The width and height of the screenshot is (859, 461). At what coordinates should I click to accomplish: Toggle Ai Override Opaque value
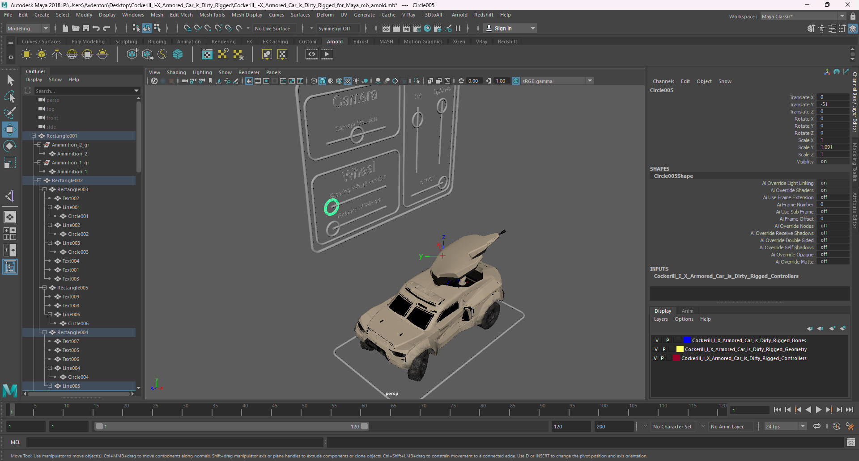point(833,255)
